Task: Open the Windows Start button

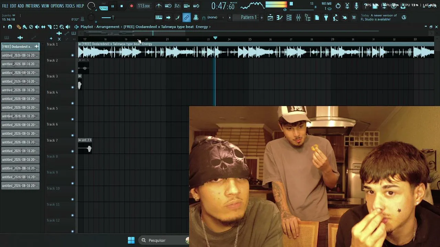Action: pos(131,240)
